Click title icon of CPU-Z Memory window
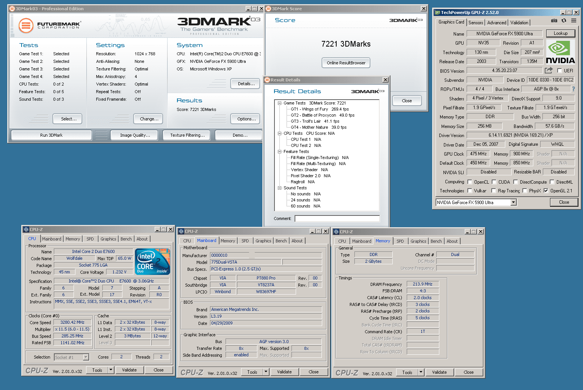583x390 pixels. pos(336,232)
